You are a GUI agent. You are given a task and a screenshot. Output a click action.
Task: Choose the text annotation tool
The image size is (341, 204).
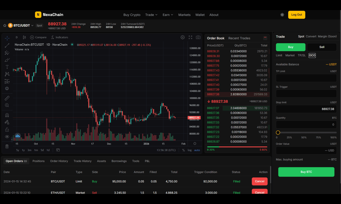(x=7, y=67)
